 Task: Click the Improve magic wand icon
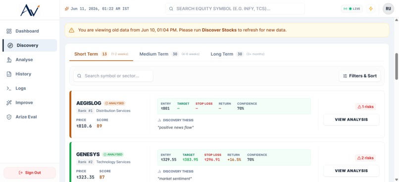(9, 103)
